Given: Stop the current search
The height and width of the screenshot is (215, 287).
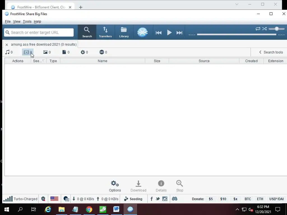Looking at the screenshot, I should click(180, 186).
